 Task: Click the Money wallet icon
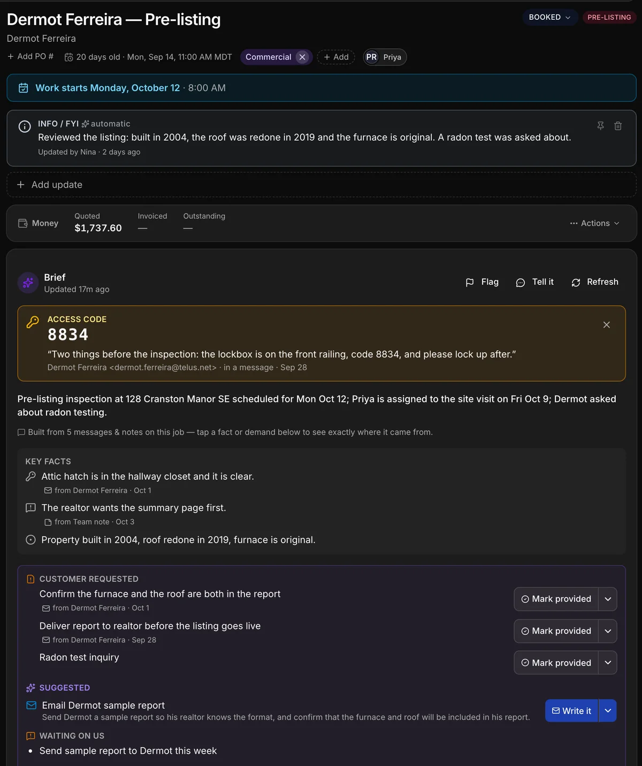tap(23, 223)
